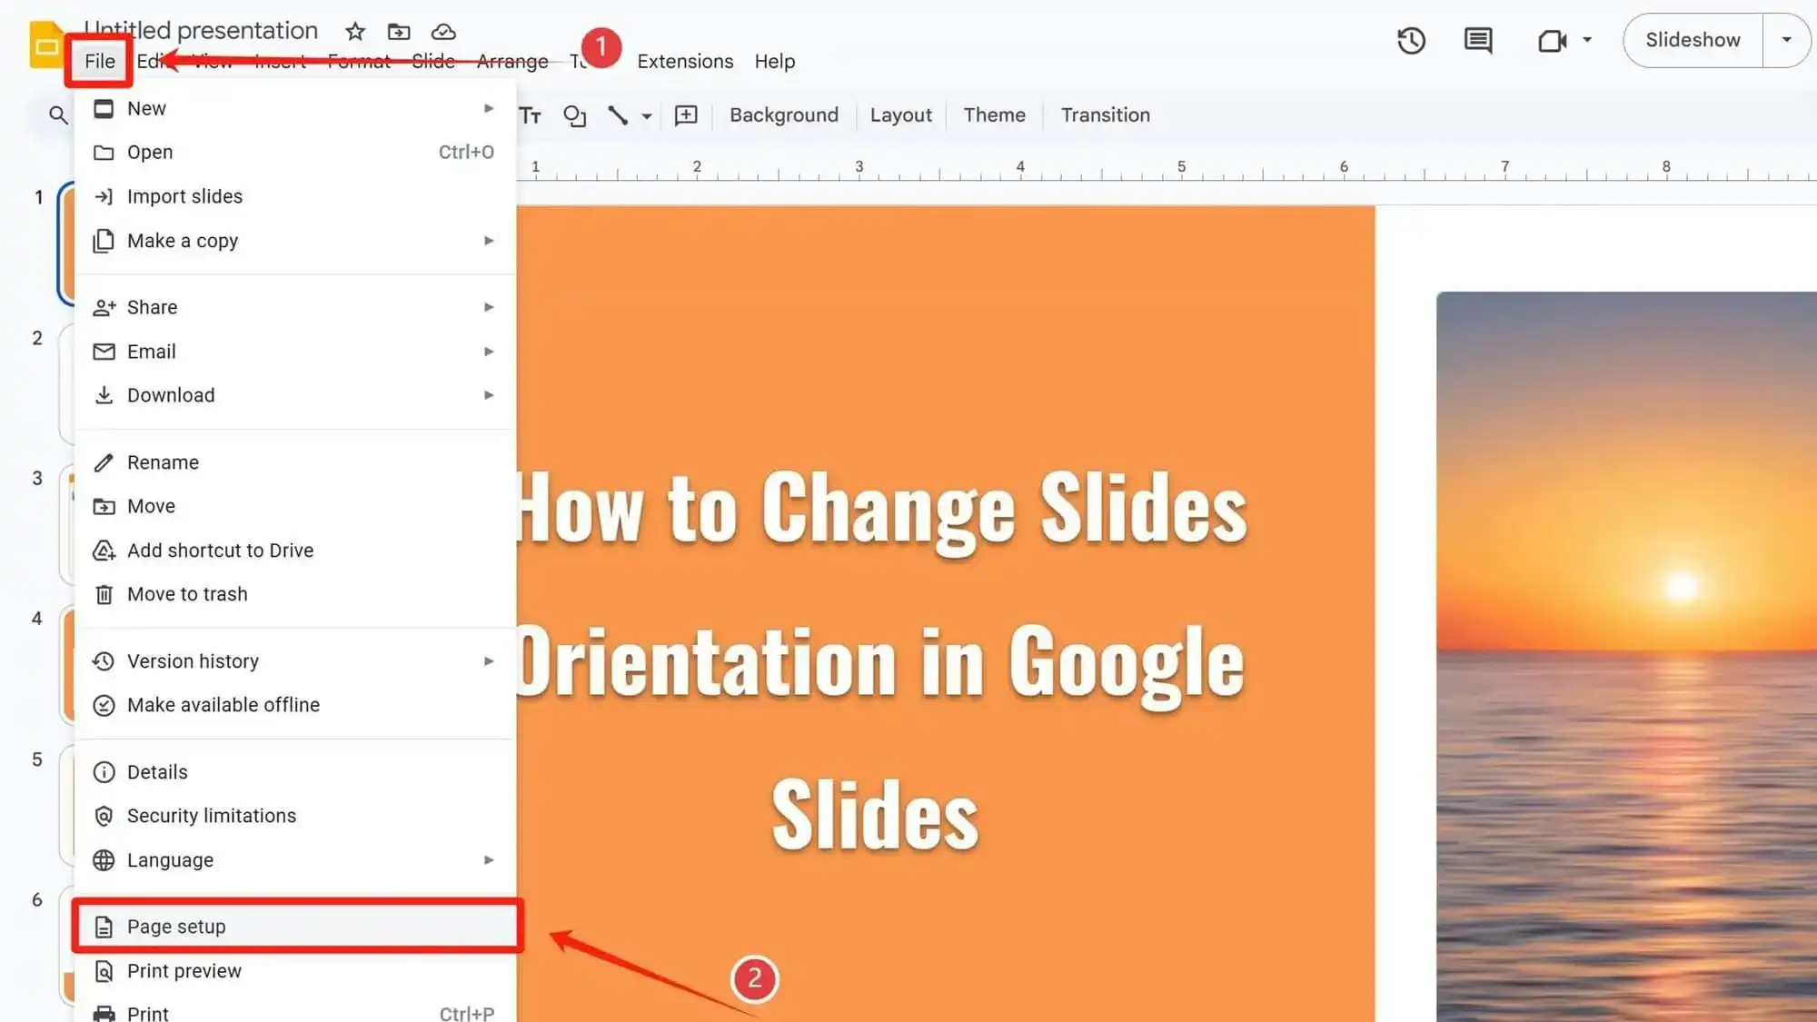Viewport: 1817px width, 1022px height.
Task: Check document status via cloud icon
Action: [x=443, y=31]
